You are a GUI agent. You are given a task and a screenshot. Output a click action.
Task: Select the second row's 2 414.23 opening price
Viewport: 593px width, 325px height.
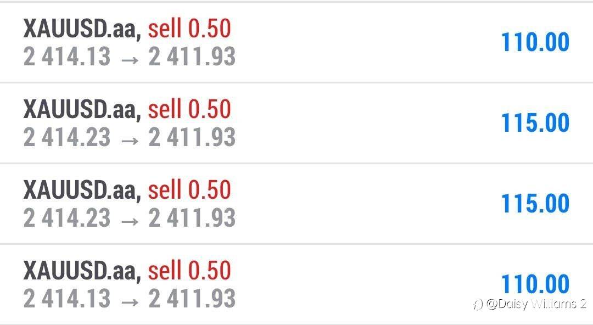point(67,137)
